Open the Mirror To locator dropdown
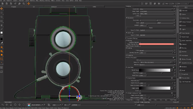193x109 pixels. (156, 62)
